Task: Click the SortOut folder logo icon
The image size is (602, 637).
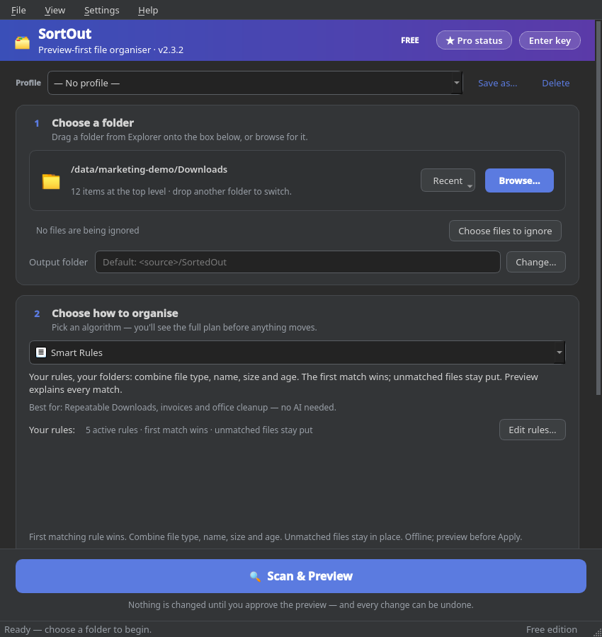Action: [x=23, y=42]
